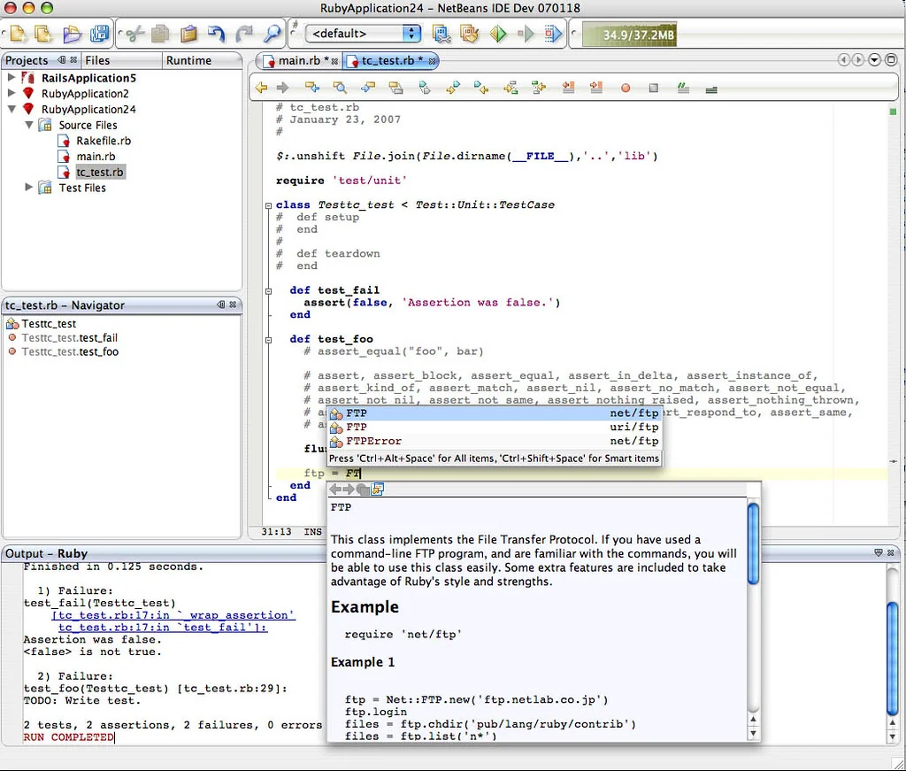
Task: Close the tc_test.rb editor tab
Action: pos(432,61)
